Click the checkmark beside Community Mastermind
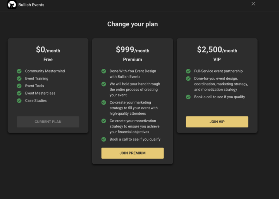The height and width of the screenshot is (199, 279). click(x=19, y=71)
